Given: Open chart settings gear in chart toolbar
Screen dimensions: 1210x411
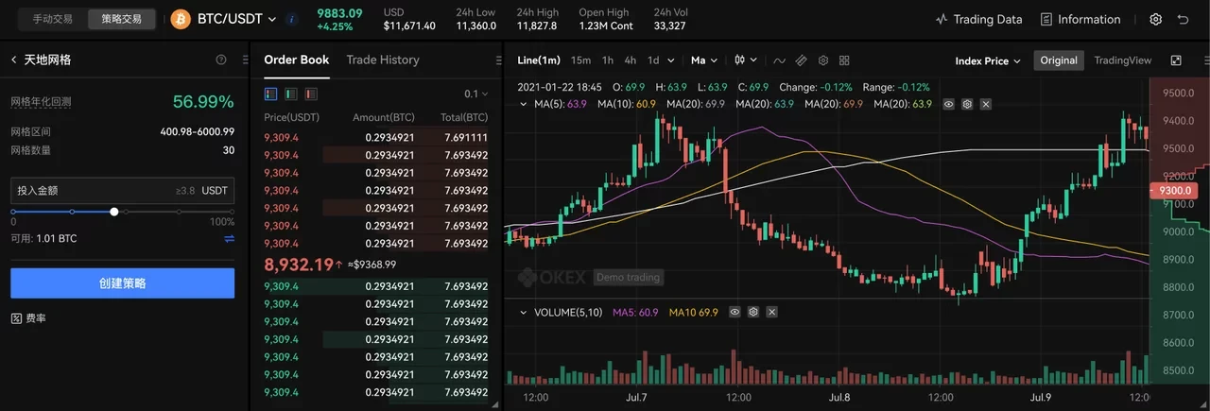Looking at the screenshot, I should [823, 60].
